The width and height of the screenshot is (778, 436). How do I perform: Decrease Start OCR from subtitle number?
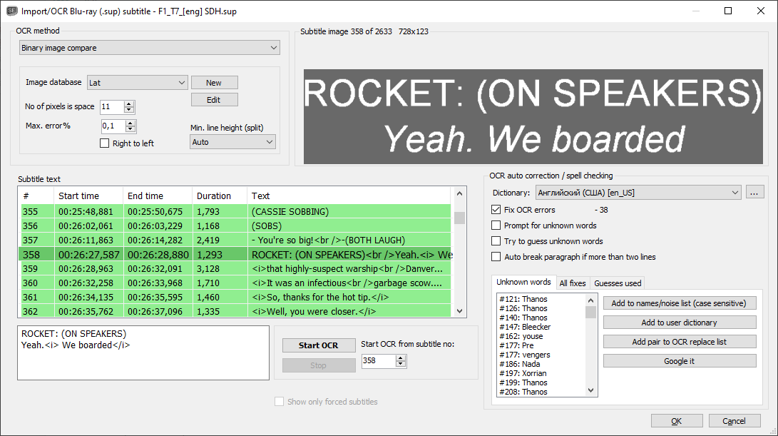(401, 363)
